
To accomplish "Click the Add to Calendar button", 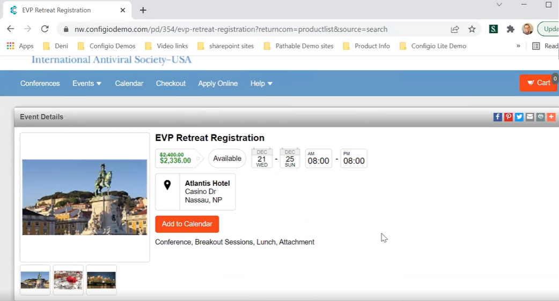I will pos(187,224).
